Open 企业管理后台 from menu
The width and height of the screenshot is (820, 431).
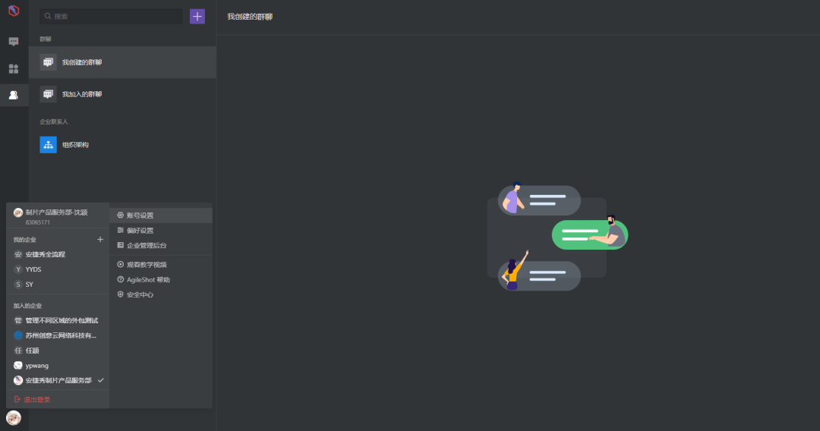[146, 246]
